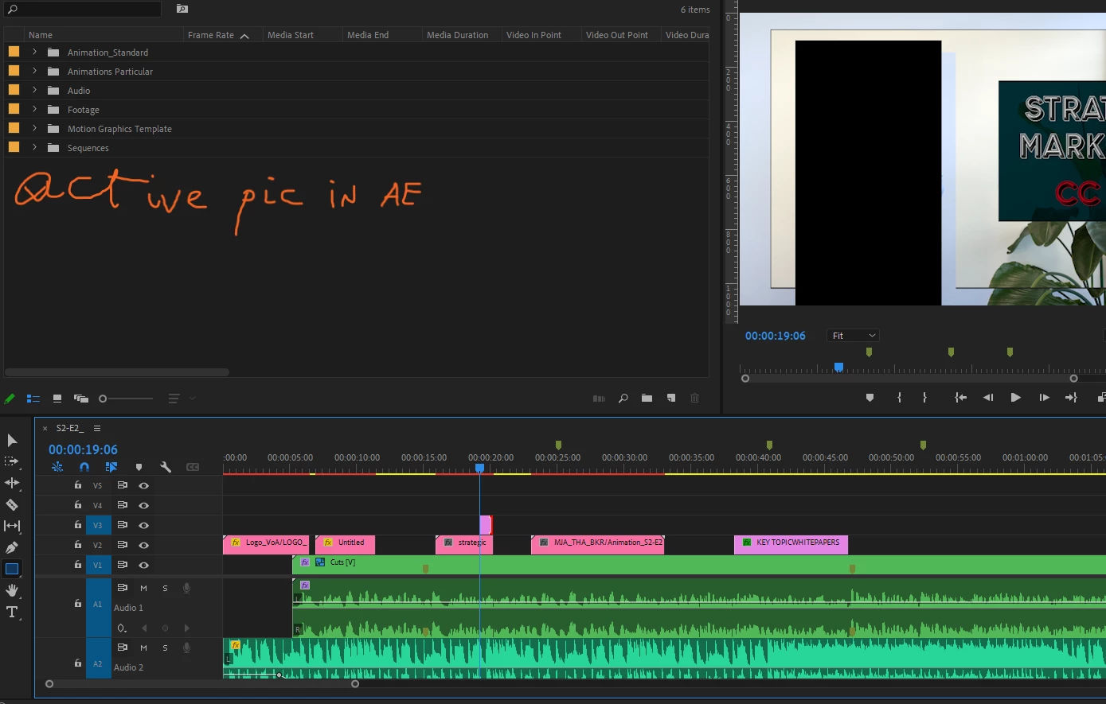Expand the Audio bin
1106x704 pixels.
34,91
